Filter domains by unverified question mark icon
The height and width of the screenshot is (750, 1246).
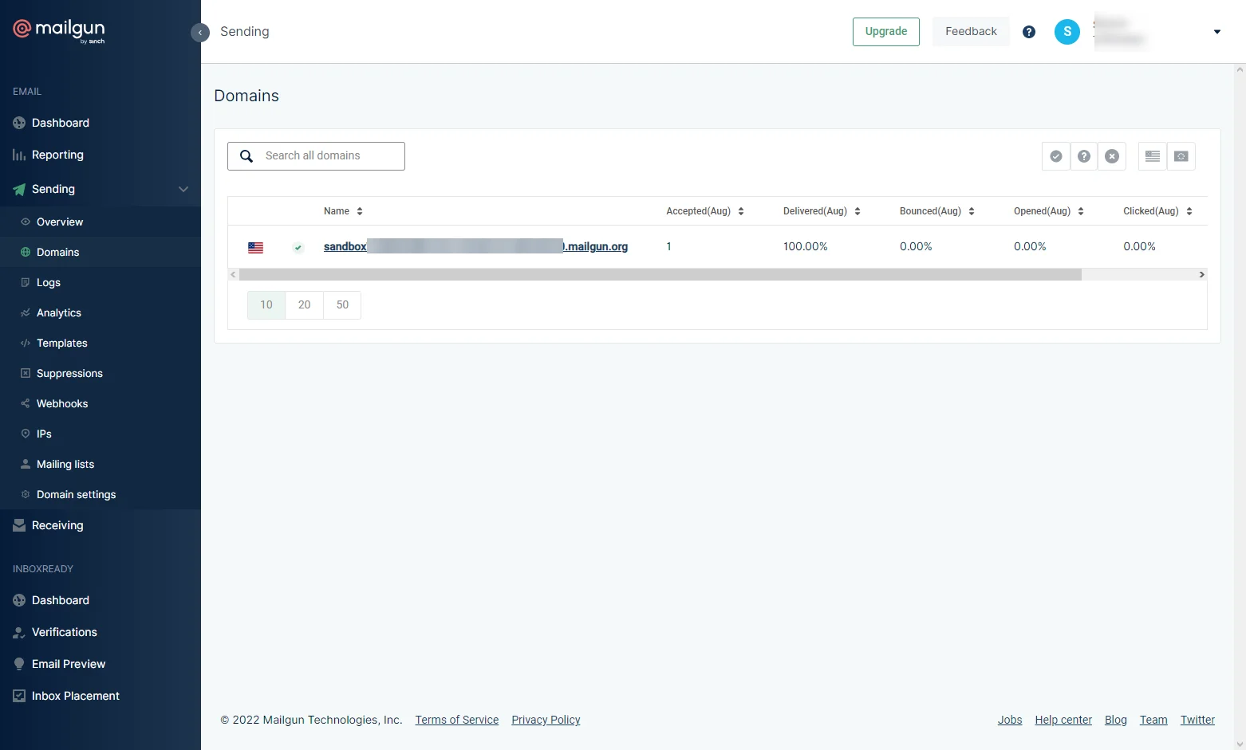1084,156
